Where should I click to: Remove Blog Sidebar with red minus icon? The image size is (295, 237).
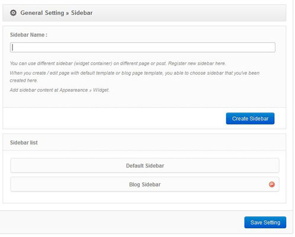(272, 184)
